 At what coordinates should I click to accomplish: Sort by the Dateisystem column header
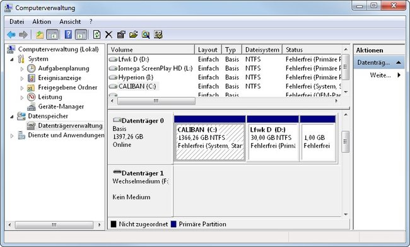point(262,50)
